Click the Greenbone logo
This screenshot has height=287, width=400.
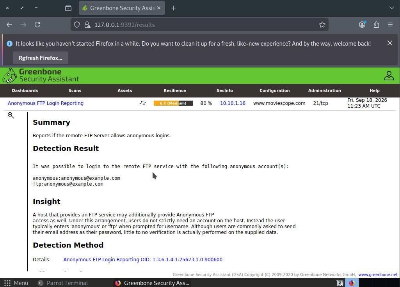point(41,75)
